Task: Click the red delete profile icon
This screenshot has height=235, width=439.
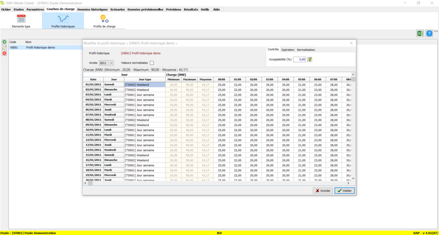Action: tap(4, 53)
